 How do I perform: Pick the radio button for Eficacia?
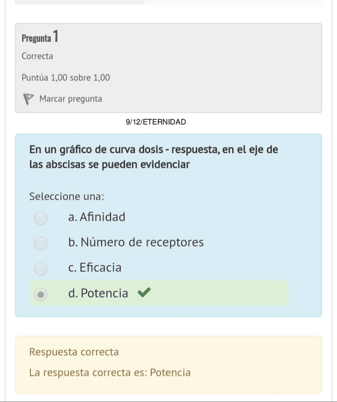(41, 269)
